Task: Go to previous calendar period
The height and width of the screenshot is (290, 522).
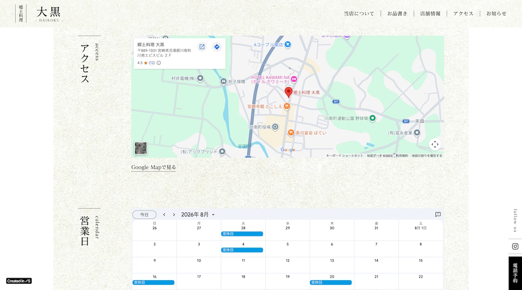Action: pyautogui.click(x=164, y=215)
